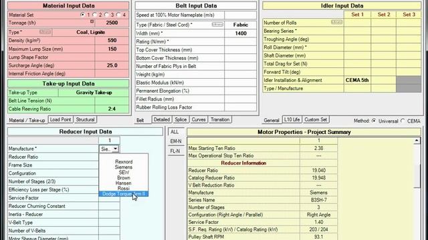Click the Tonnage value 2500 field

[112, 23]
